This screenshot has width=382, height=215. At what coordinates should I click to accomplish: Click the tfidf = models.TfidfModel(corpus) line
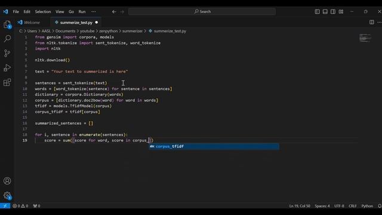click(x=73, y=106)
